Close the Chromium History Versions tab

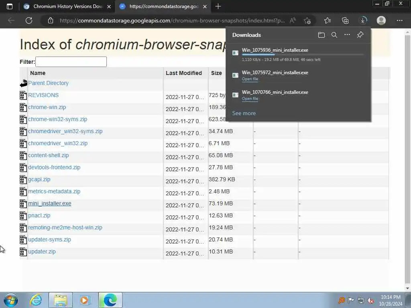[x=109, y=6]
